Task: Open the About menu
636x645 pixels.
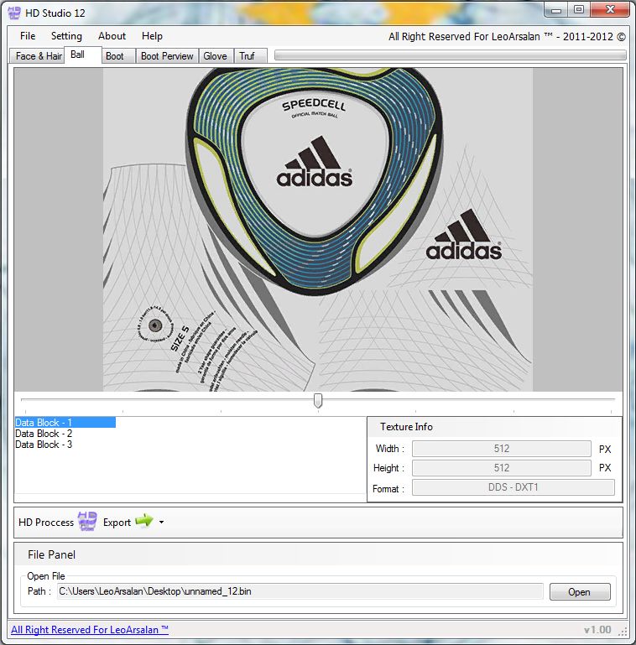Action: 112,36
